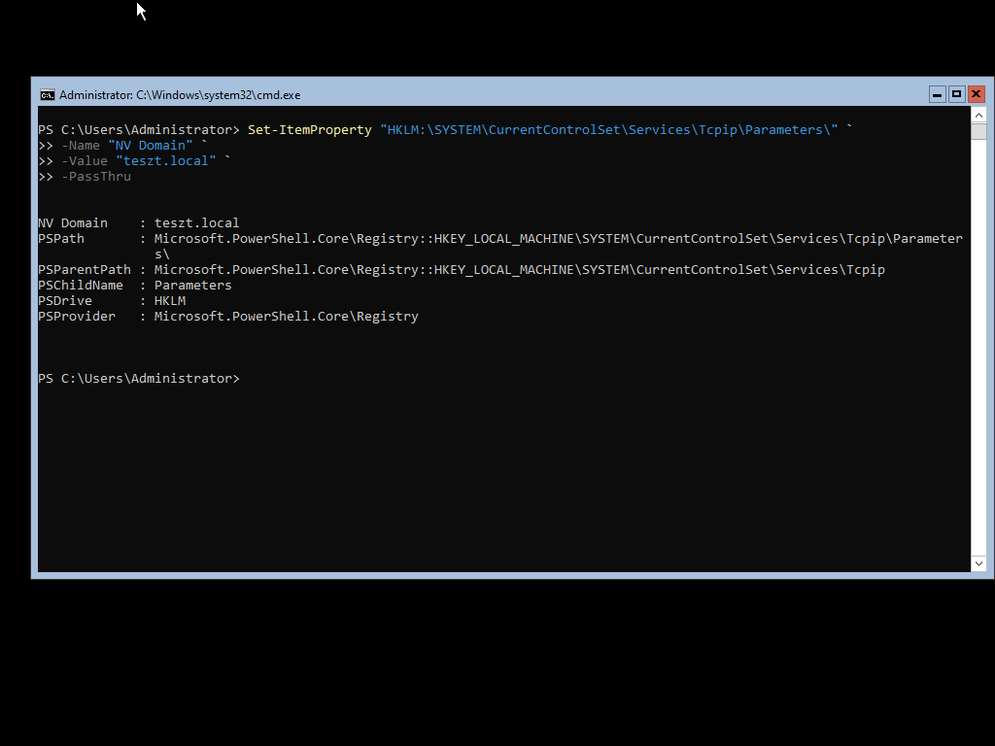Click the PSDrive value HKLM

coord(170,301)
